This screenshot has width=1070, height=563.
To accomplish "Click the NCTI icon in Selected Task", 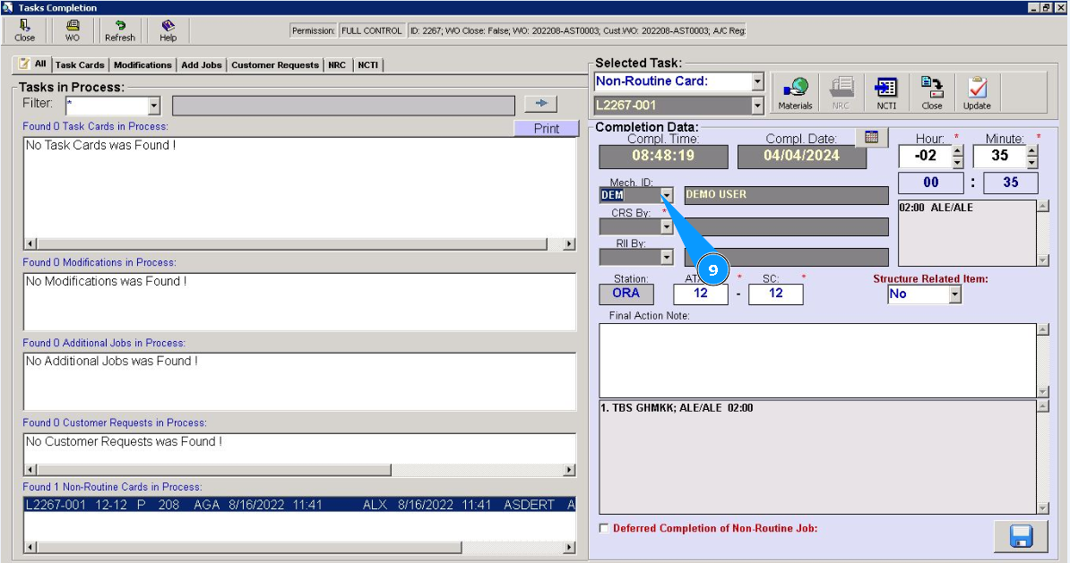I will (x=886, y=93).
